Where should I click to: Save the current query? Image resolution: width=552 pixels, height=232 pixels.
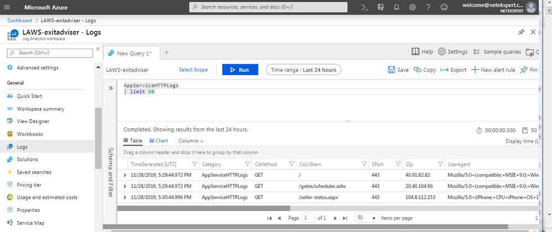pos(398,70)
